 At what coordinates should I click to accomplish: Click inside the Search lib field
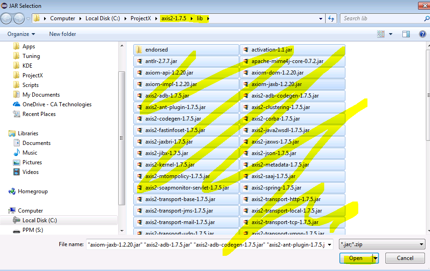[383, 18]
